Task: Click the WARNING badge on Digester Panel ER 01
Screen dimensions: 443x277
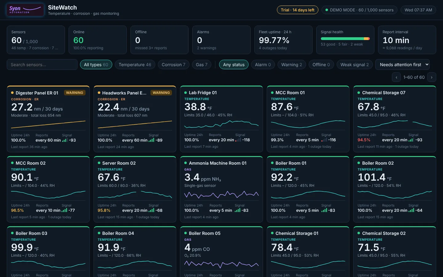Action: pos(74,93)
